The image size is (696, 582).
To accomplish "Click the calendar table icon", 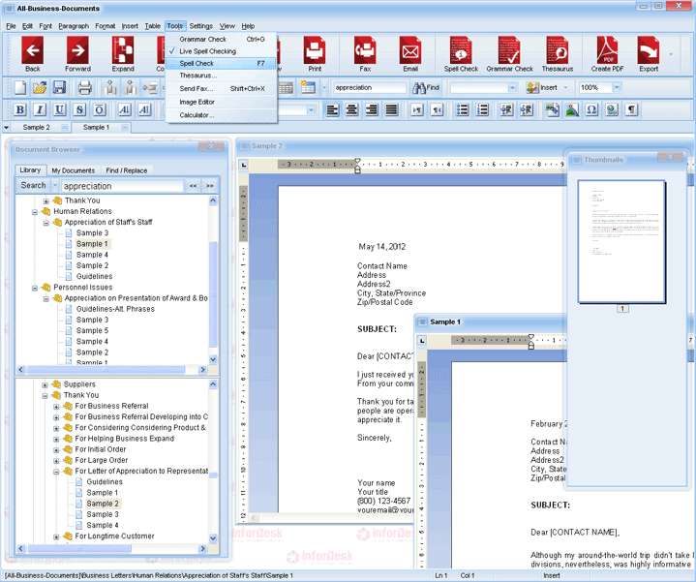I will pos(307,87).
